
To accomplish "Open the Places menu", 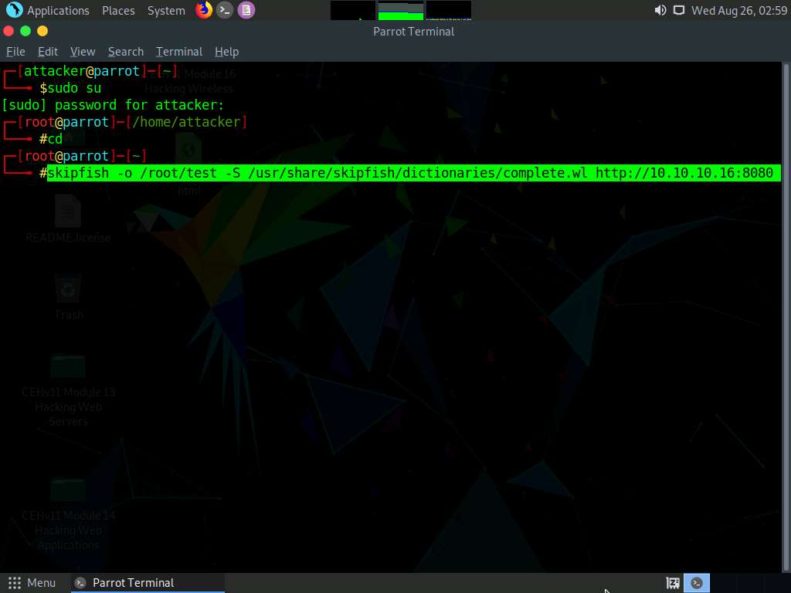I will coord(118,10).
